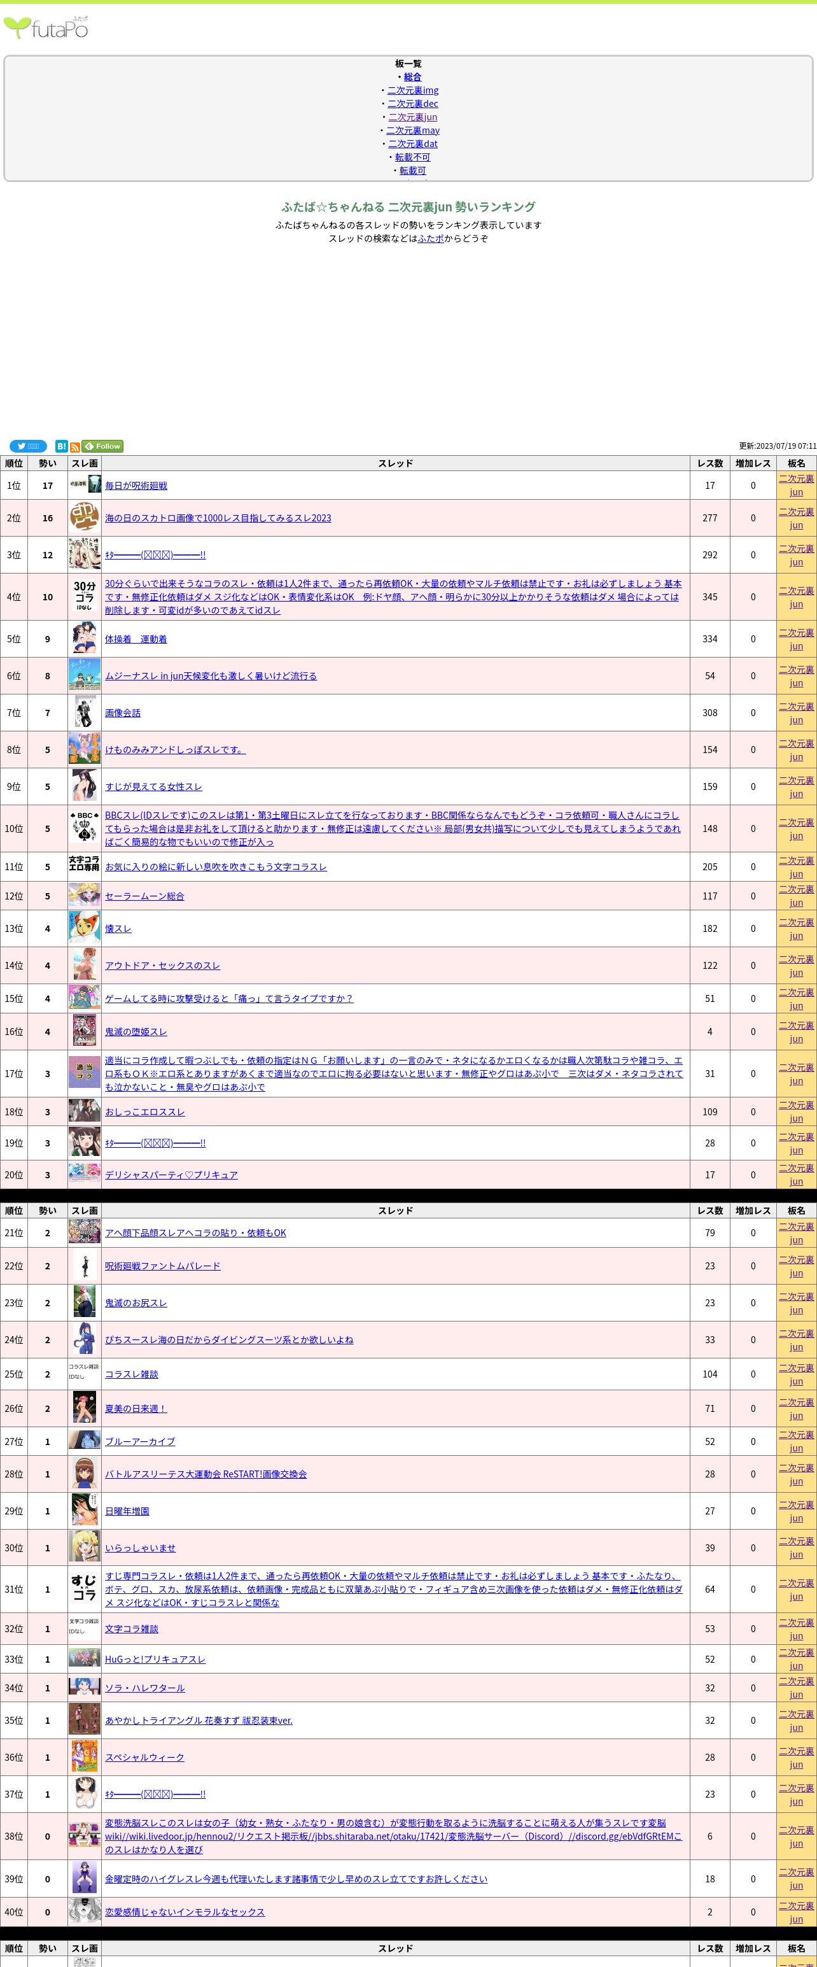This screenshot has width=817, height=1967.
Task: Go to 二次元裏img board
Action: point(413,90)
